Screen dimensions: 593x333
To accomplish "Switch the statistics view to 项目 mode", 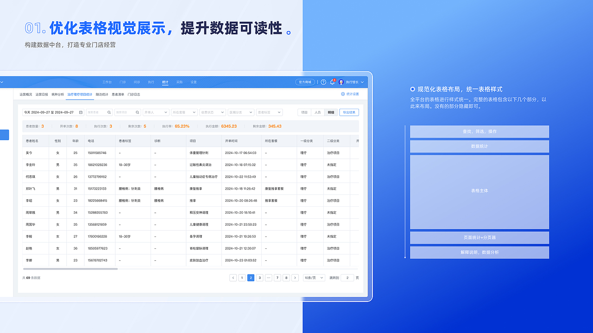I will (x=304, y=112).
